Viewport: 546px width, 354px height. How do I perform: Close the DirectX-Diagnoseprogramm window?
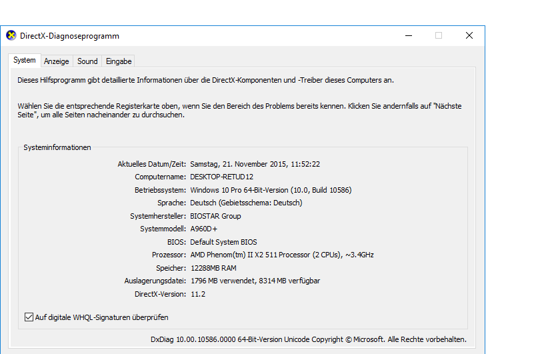(469, 35)
